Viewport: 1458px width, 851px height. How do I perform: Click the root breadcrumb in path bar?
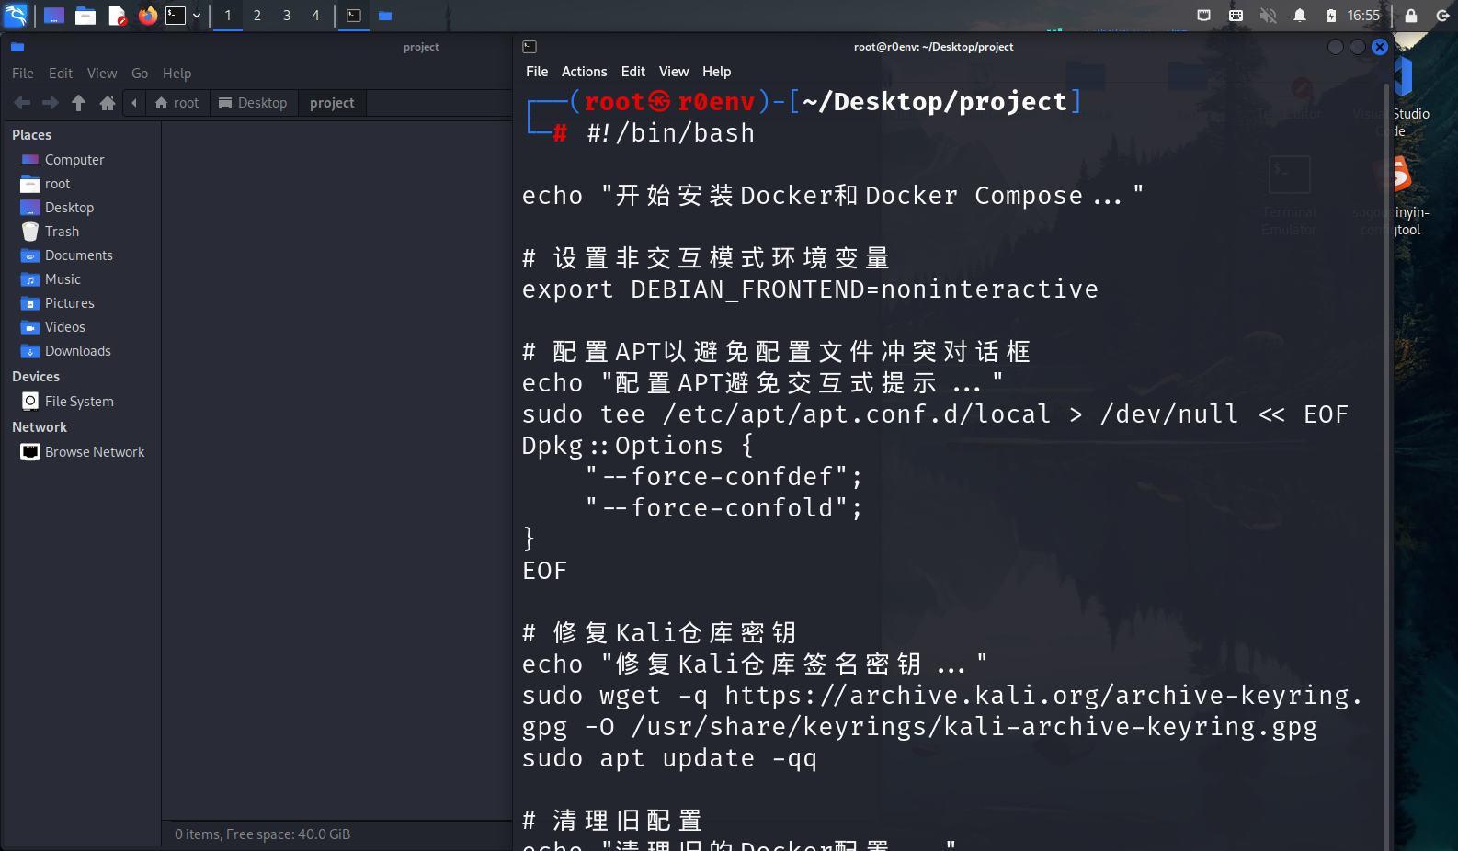(177, 103)
